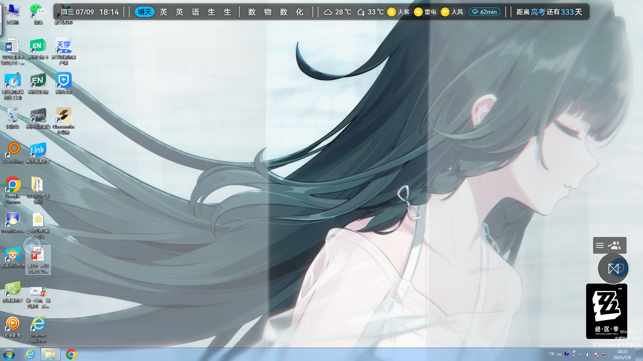Select the Word document 2026届高考语文复习
The height and width of the screenshot is (361, 643).
point(12,51)
